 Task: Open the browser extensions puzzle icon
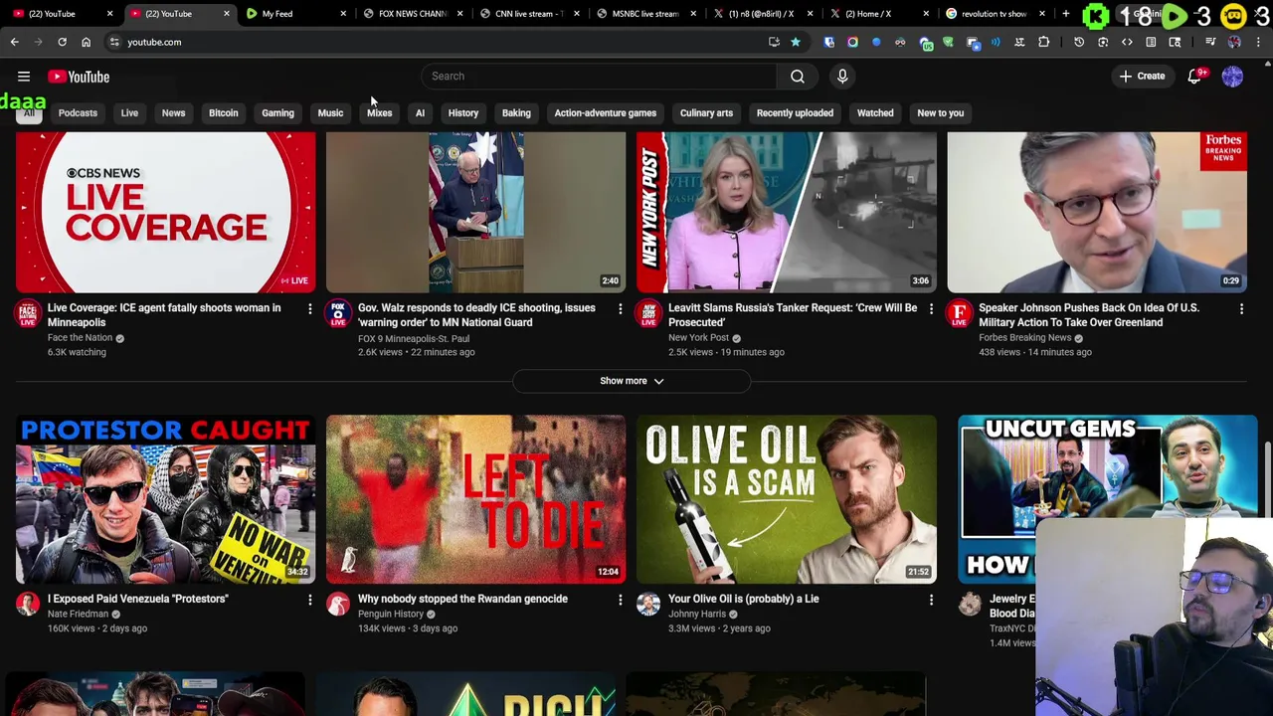(x=1043, y=42)
